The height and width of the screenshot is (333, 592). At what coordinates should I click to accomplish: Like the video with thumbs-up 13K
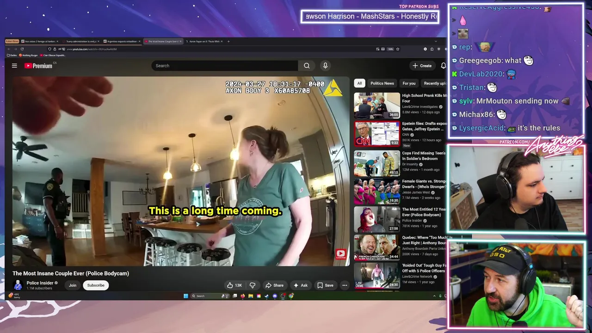(234, 285)
